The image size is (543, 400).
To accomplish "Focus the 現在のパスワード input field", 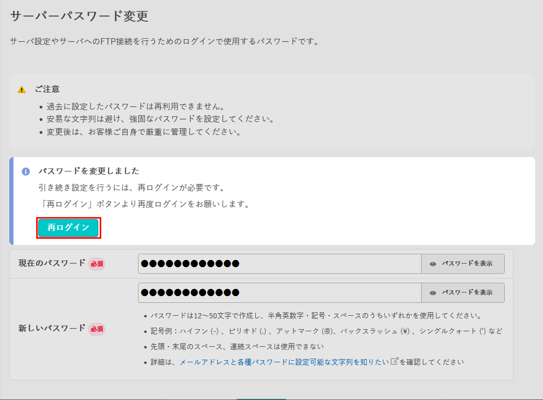I will (x=280, y=264).
